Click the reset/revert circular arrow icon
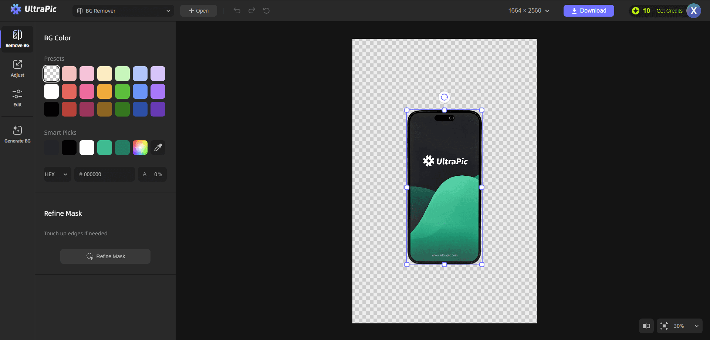Viewport: 710px width, 340px height. (x=266, y=11)
